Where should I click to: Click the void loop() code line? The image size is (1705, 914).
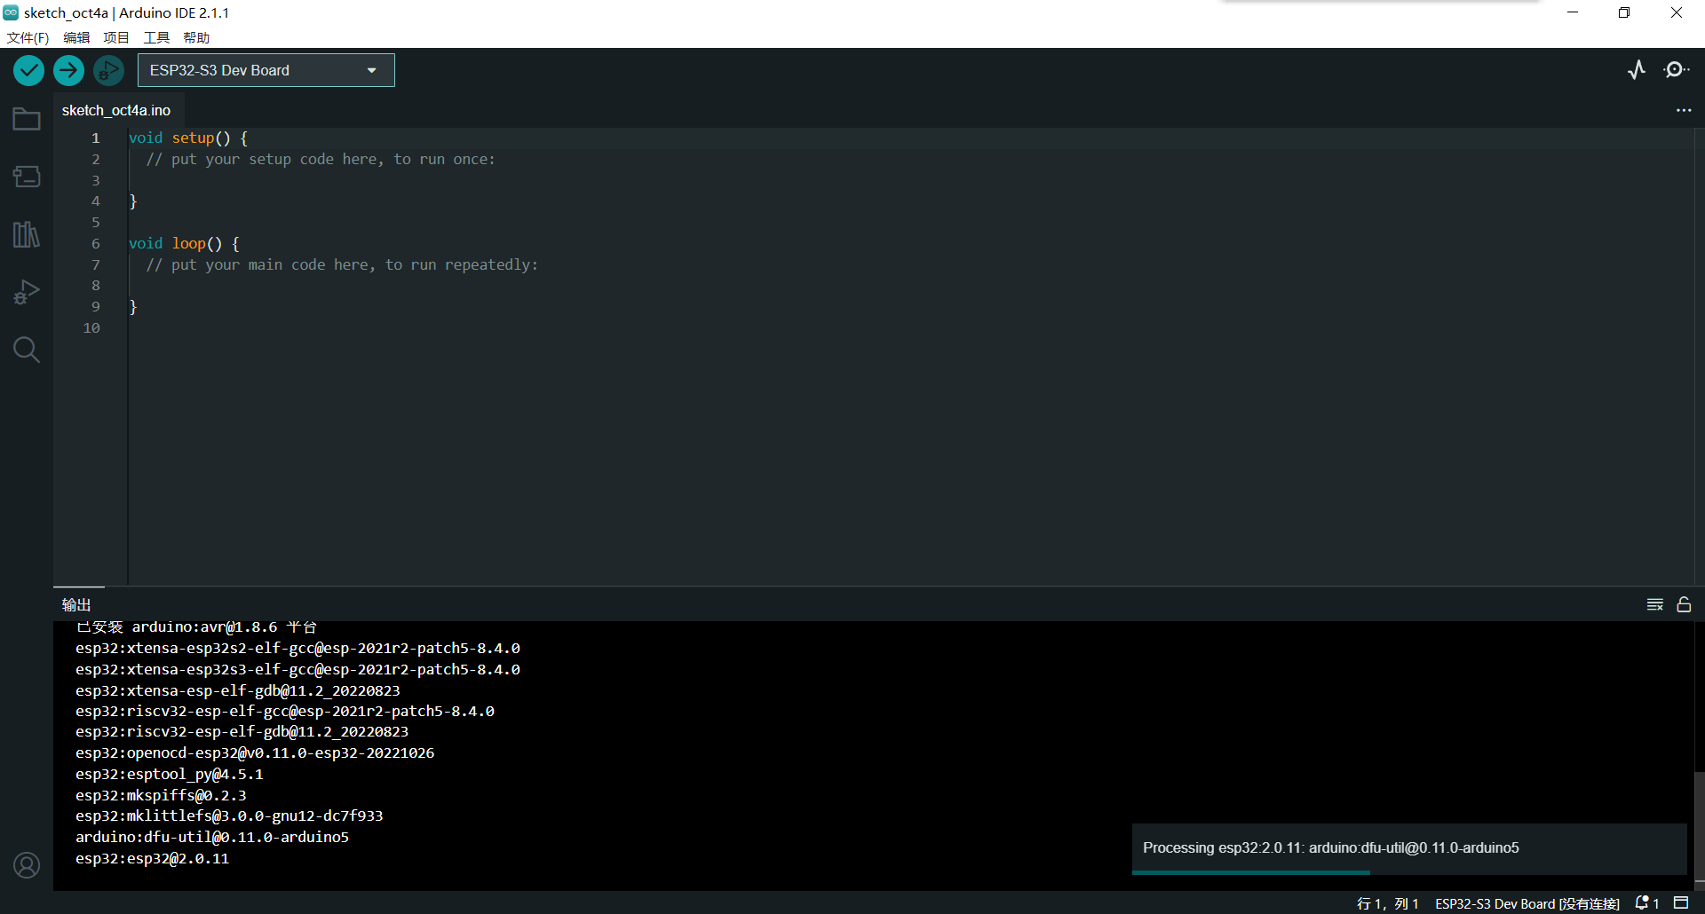pos(184,243)
